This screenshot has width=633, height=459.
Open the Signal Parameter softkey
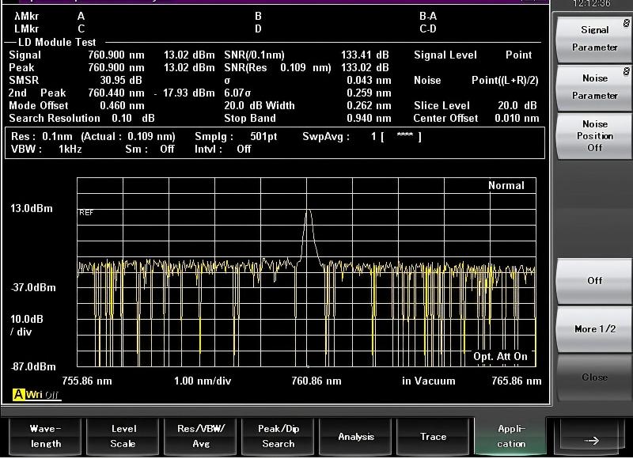pyautogui.click(x=594, y=39)
